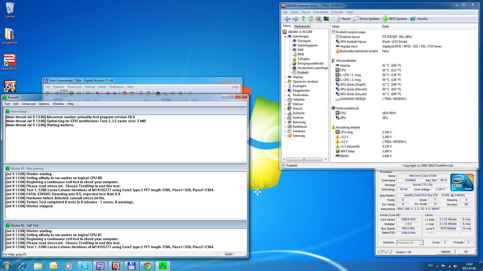Click the AIDA64 forward arrow toolbar icon
The image size is (483, 271).
click(295, 19)
